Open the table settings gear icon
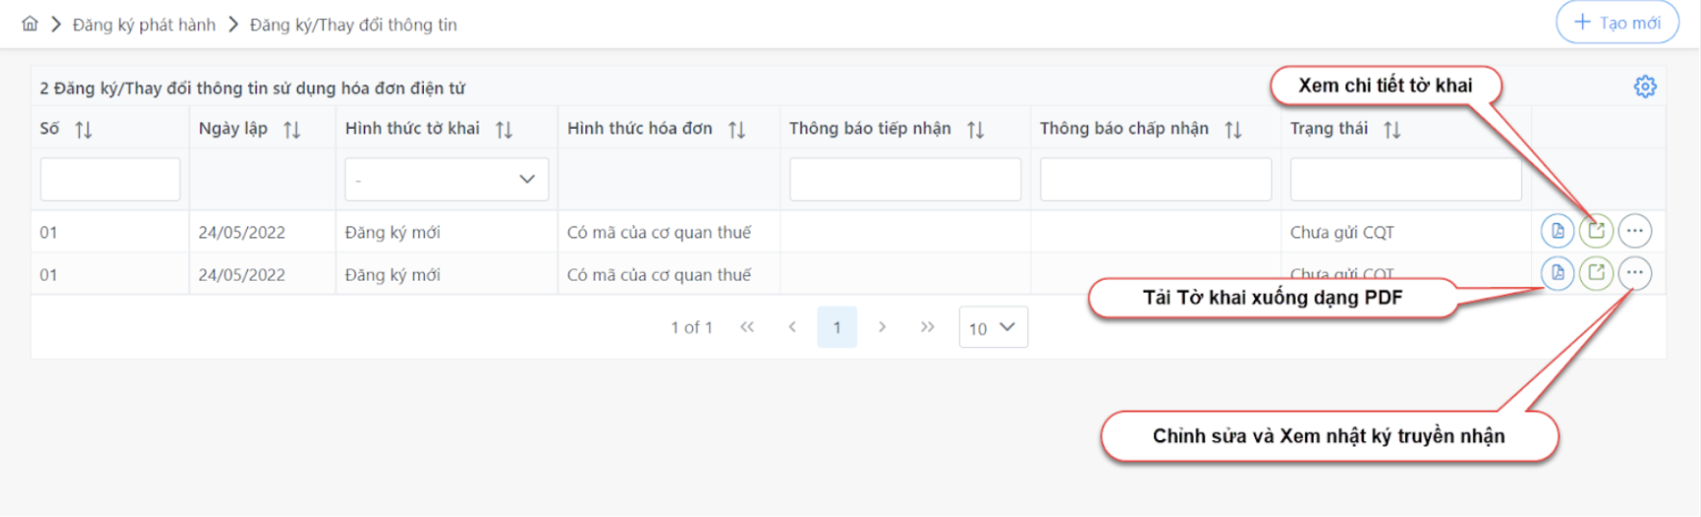This screenshot has width=1701, height=517. (1644, 86)
